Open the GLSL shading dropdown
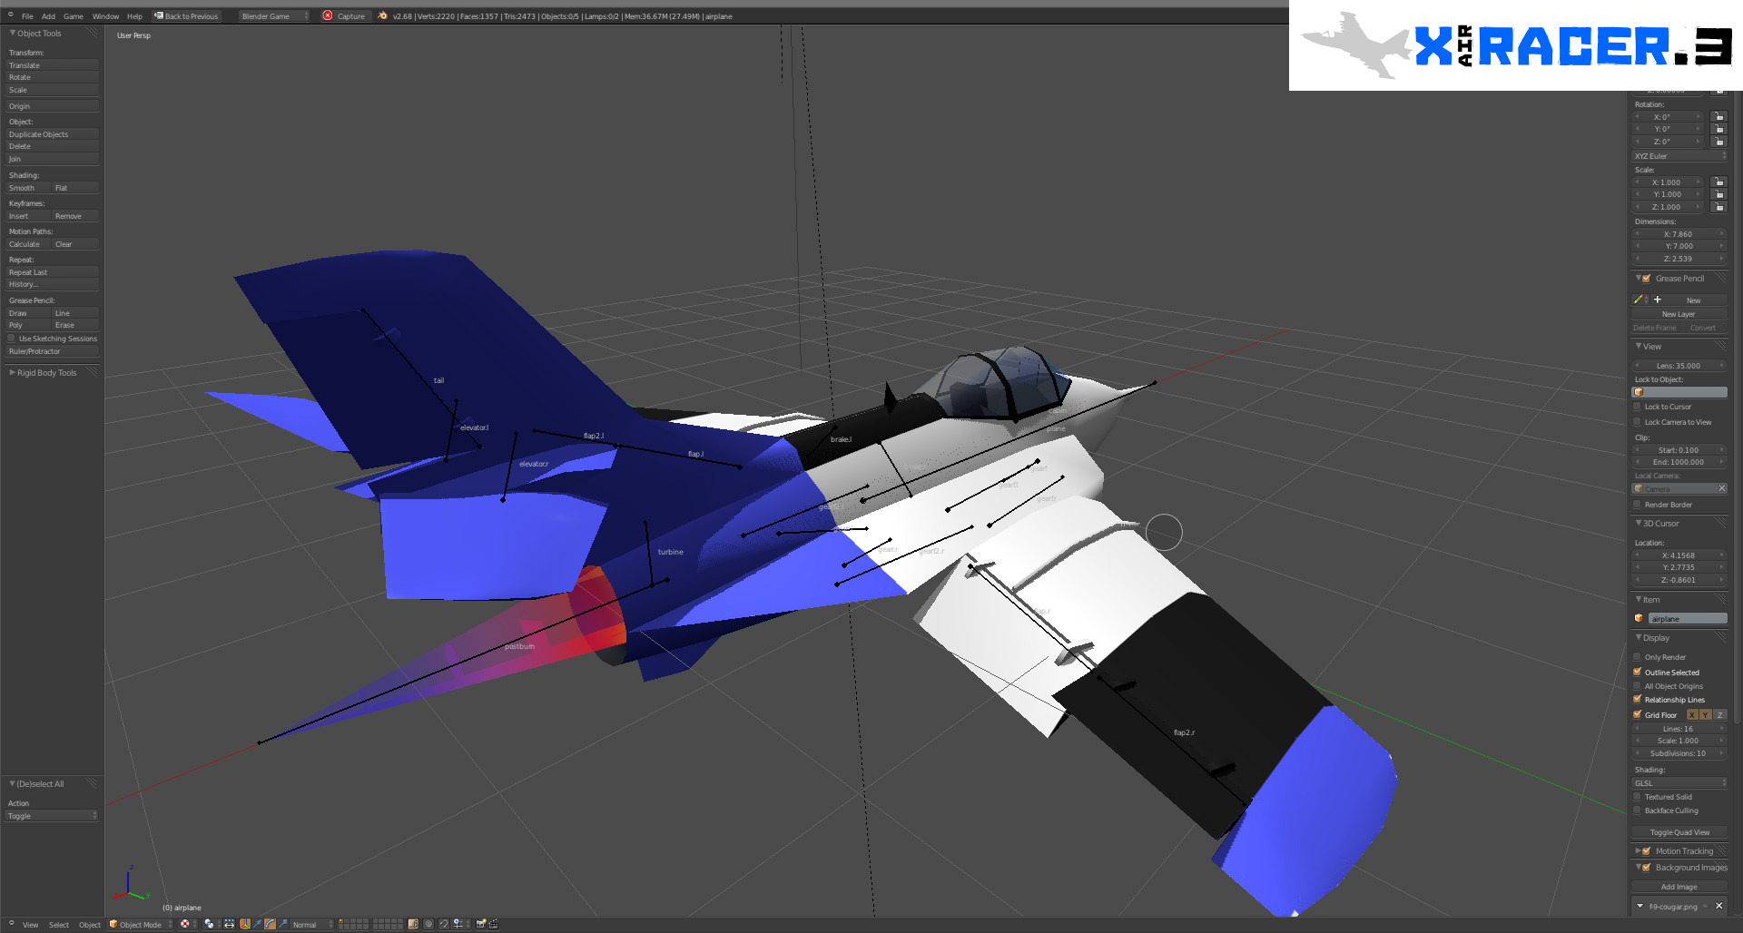 pyautogui.click(x=1679, y=782)
